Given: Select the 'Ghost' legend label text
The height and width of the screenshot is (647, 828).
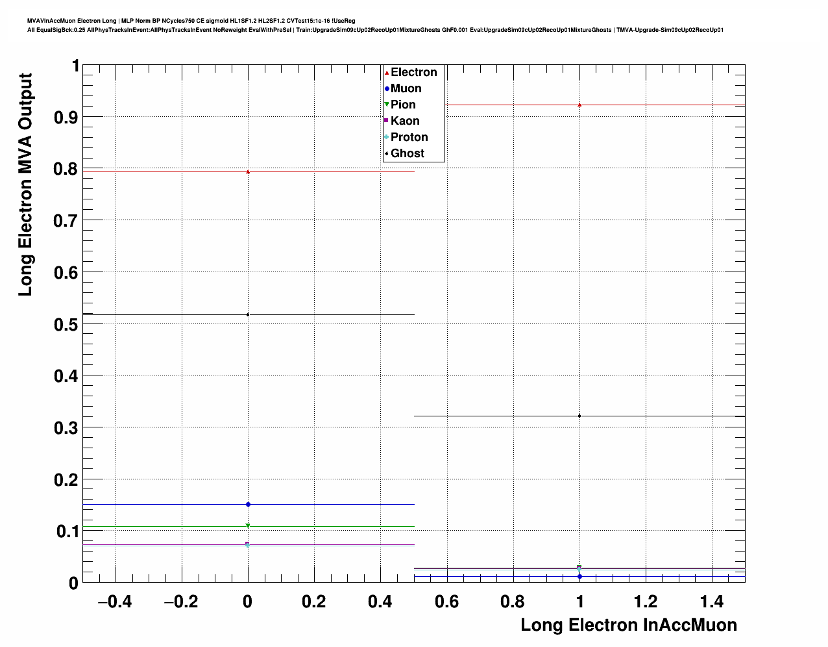Looking at the screenshot, I should pyautogui.click(x=408, y=153).
